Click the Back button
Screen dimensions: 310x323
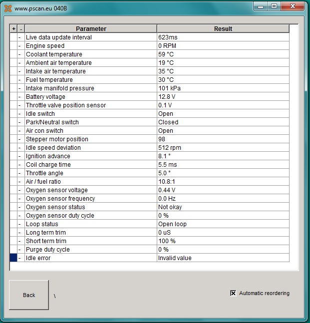[29, 295]
